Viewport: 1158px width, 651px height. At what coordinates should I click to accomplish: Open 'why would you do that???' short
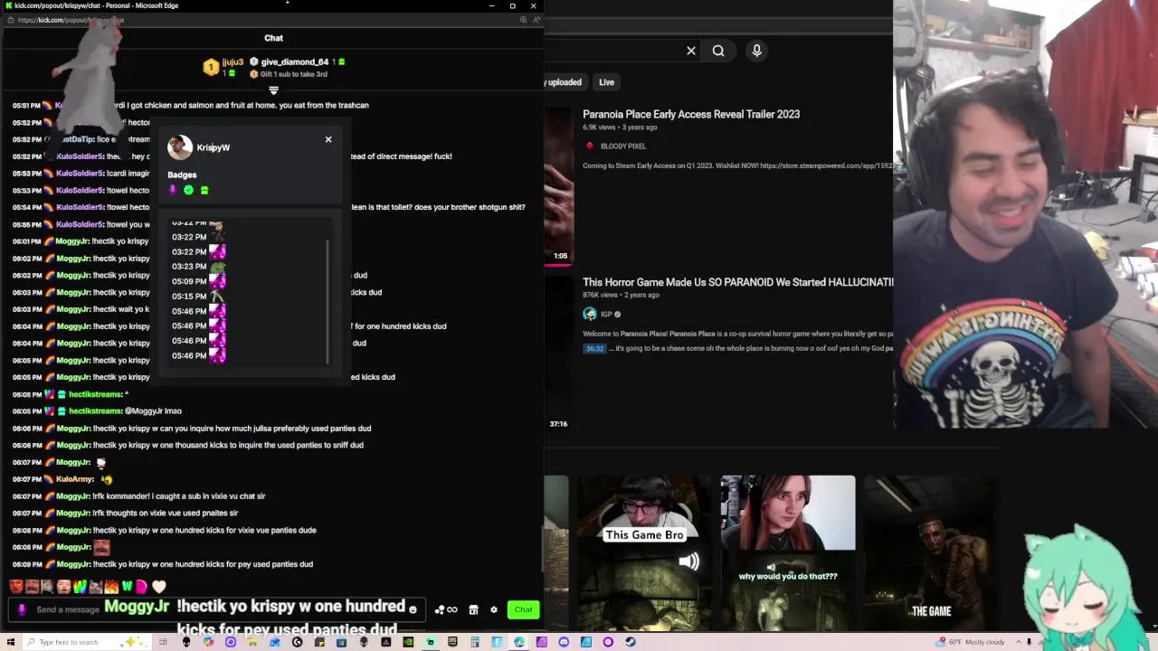tap(787, 552)
